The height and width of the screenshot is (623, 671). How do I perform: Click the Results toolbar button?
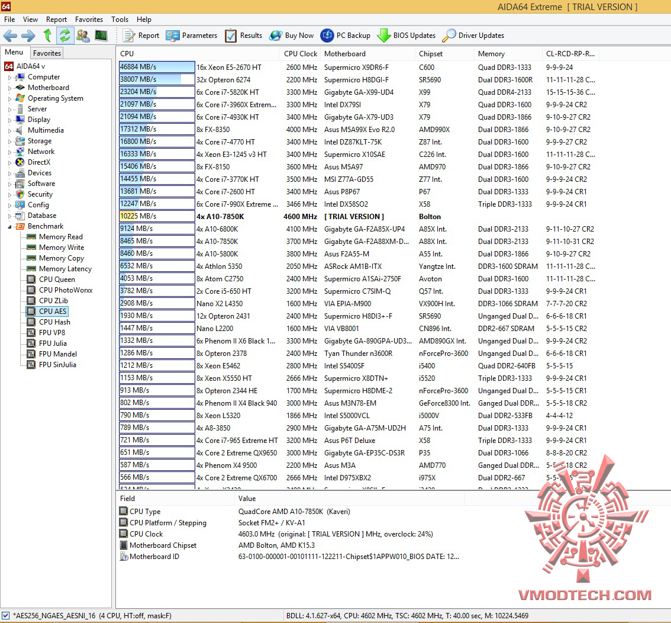click(x=244, y=36)
